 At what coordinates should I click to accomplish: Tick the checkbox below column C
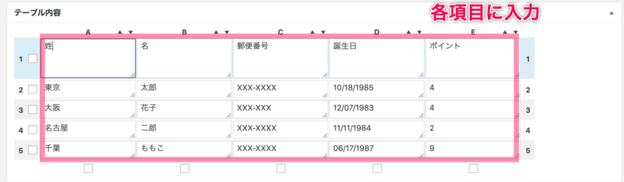click(281, 168)
